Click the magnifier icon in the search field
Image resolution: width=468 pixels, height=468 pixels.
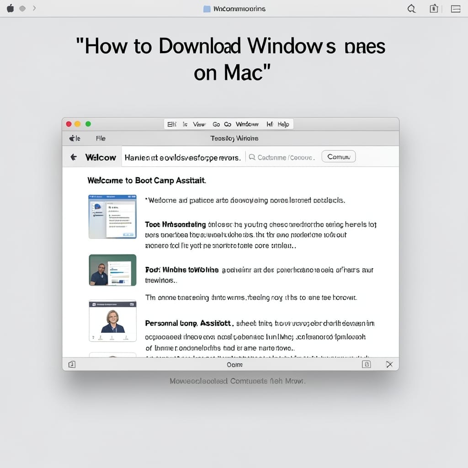252,157
